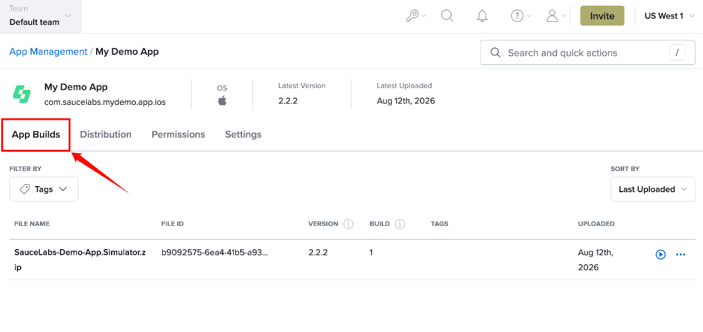
Task: Click the Apple OS icon
Action: [222, 100]
